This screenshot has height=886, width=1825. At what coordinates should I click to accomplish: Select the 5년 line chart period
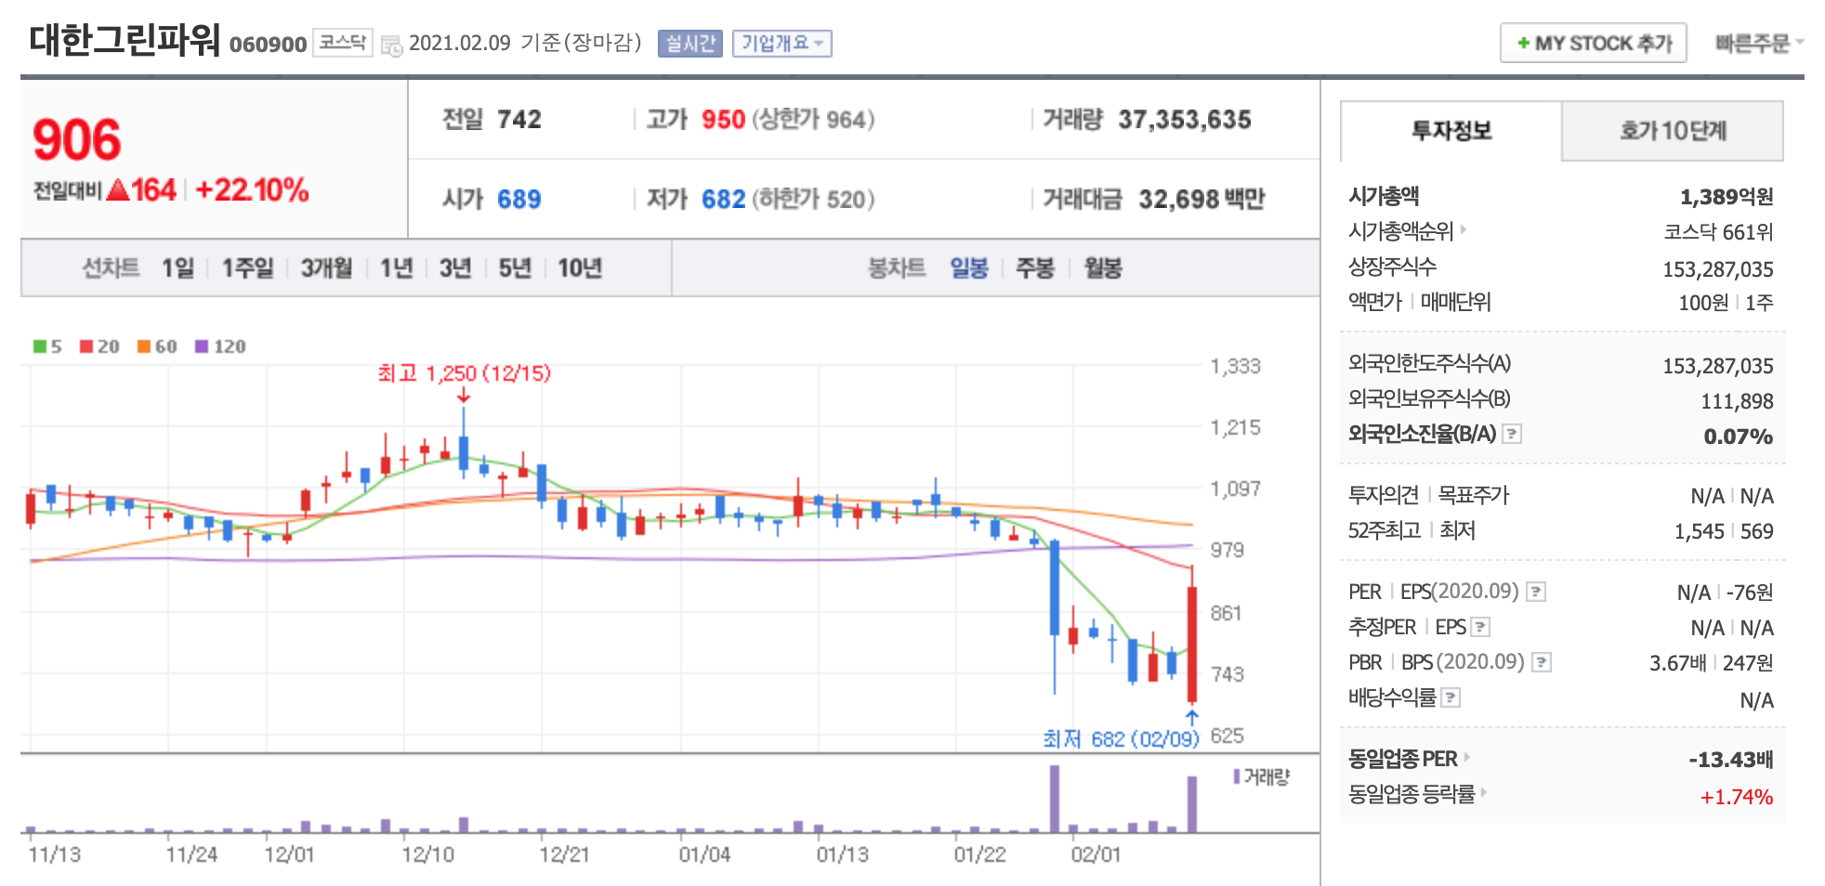tap(515, 268)
